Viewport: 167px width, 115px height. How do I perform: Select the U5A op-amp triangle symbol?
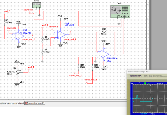pyautogui.click(x=105, y=54)
